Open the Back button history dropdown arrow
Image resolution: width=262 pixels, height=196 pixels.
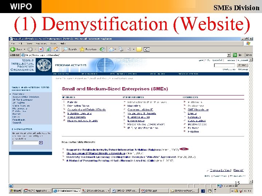tap(24, 49)
